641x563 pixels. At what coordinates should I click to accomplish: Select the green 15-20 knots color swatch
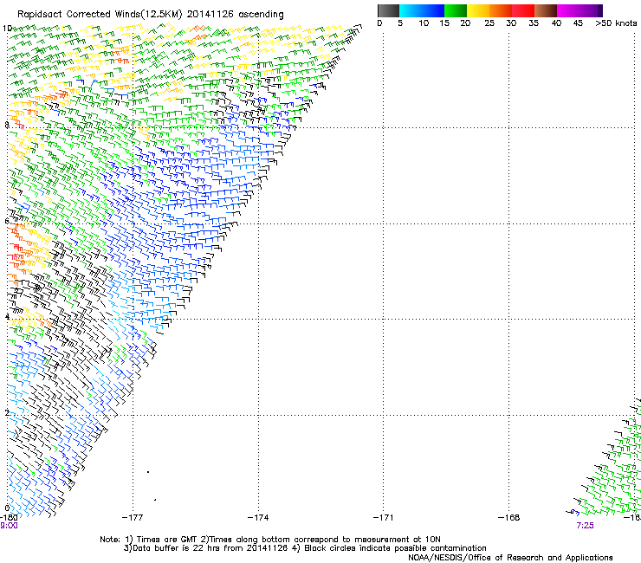click(456, 10)
